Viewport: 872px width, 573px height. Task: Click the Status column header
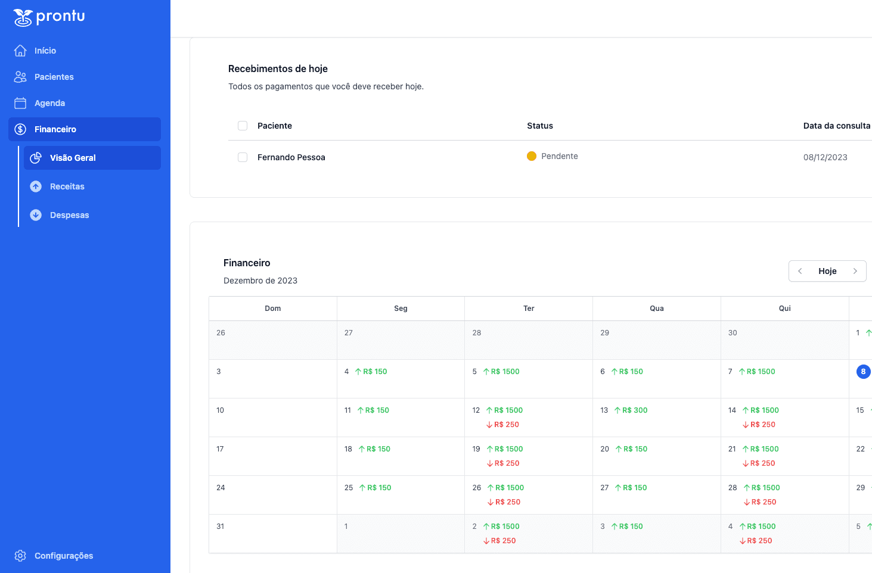pyautogui.click(x=540, y=126)
